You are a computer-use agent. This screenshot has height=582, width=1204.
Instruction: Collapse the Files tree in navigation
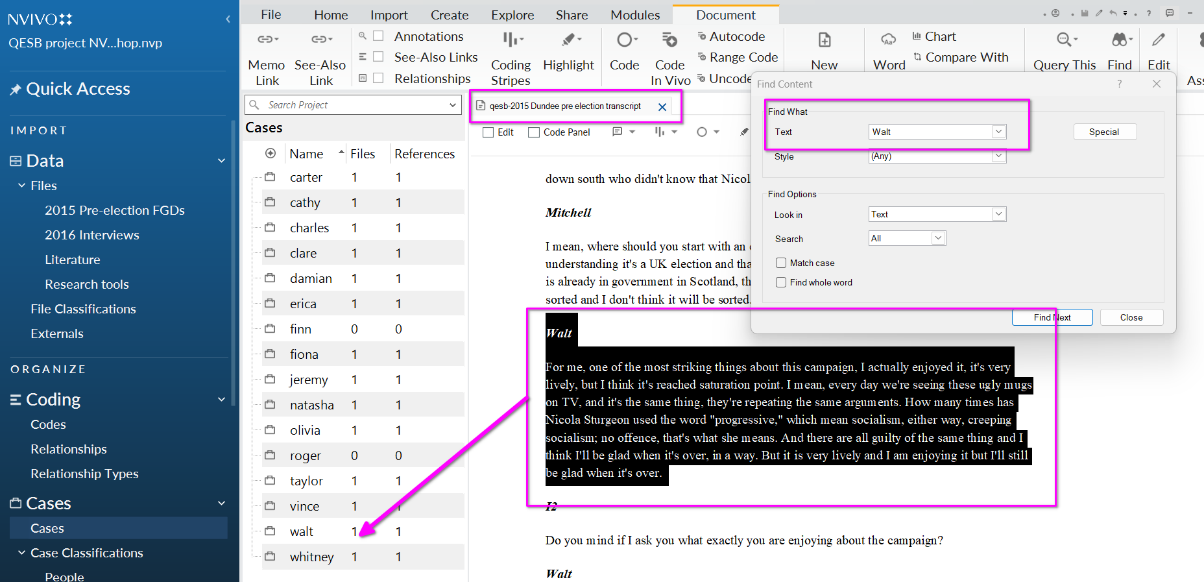point(22,186)
